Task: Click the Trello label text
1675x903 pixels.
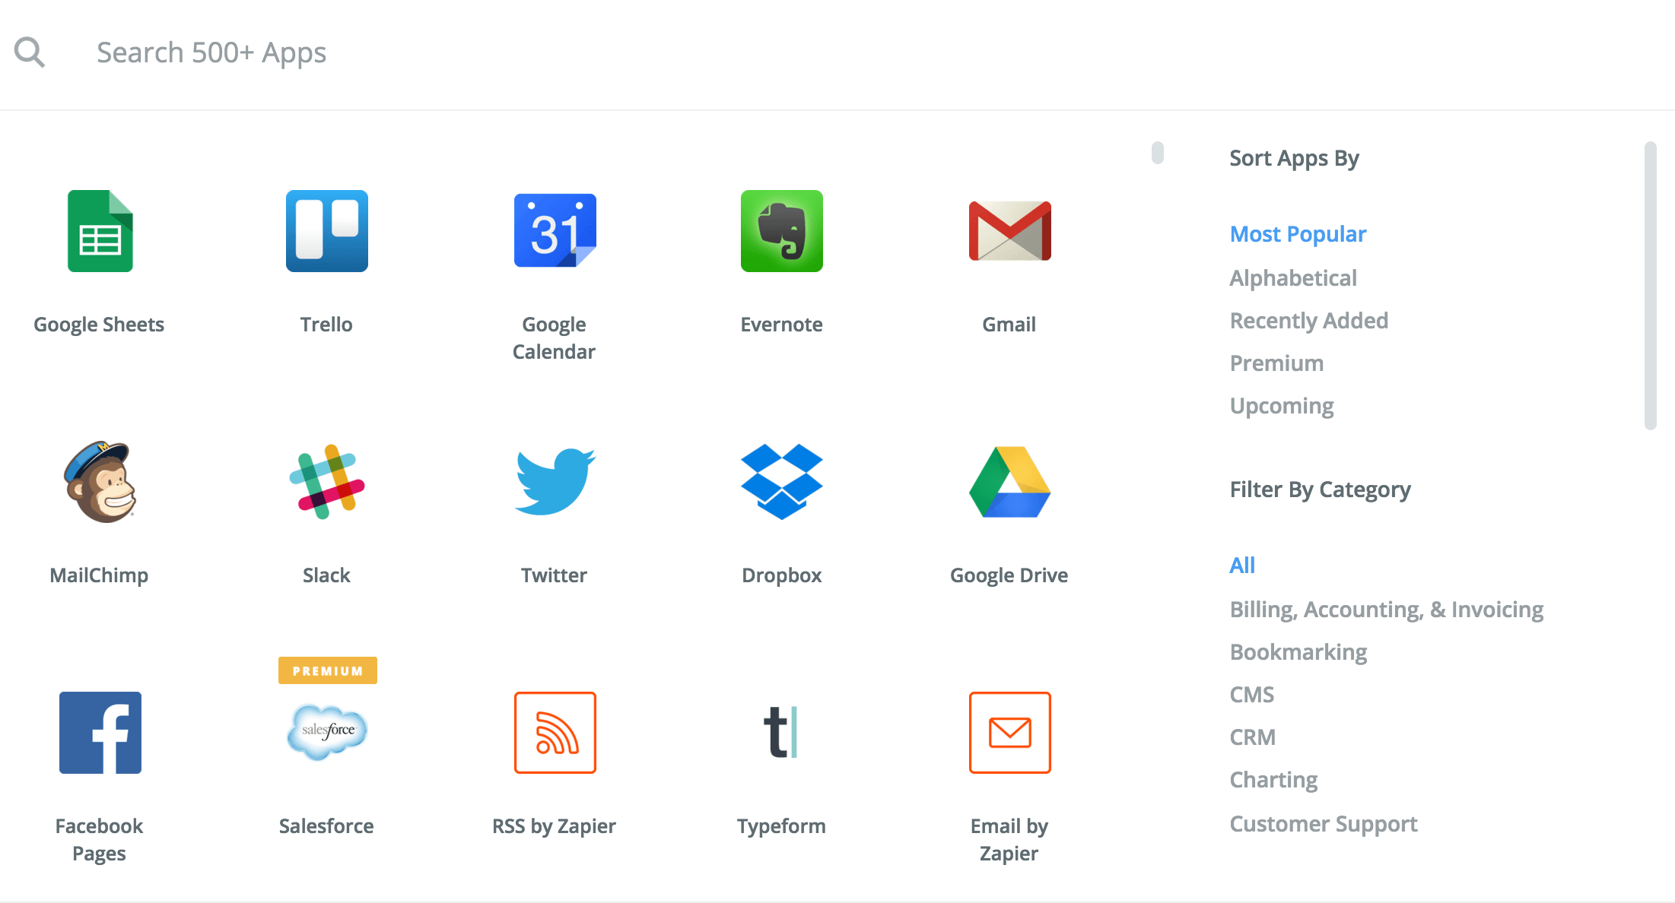Action: [x=326, y=325]
